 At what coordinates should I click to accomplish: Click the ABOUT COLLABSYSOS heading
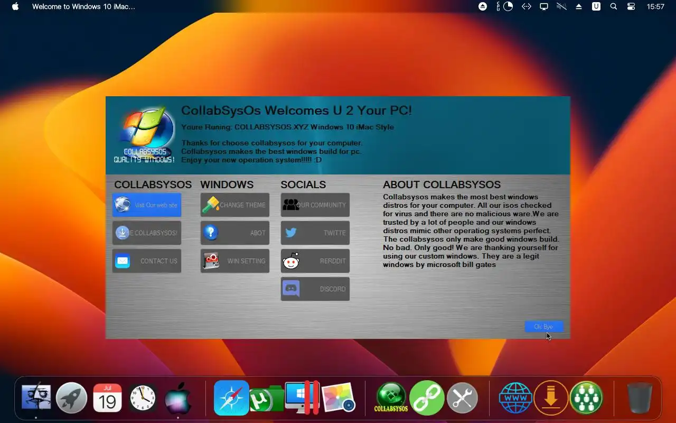click(442, 185)
